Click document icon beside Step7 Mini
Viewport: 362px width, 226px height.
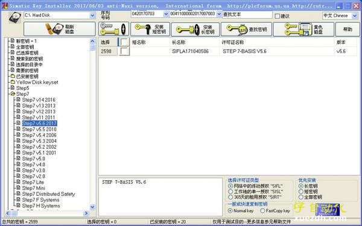point(18,187)
